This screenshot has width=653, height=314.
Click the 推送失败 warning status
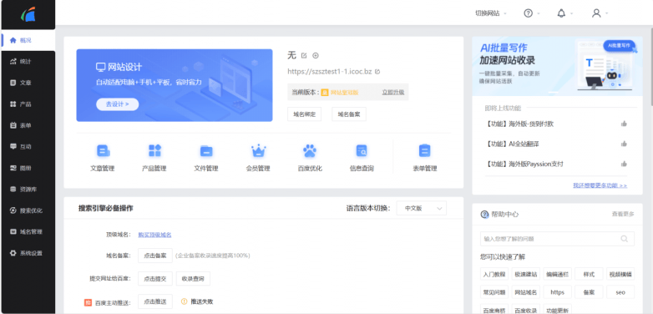point(197,301)
